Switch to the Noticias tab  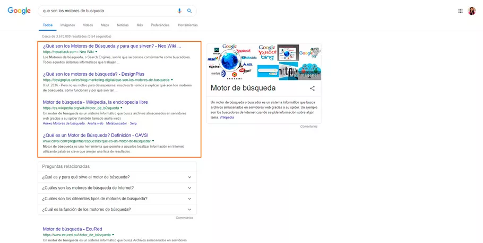[x=123, y=25]
